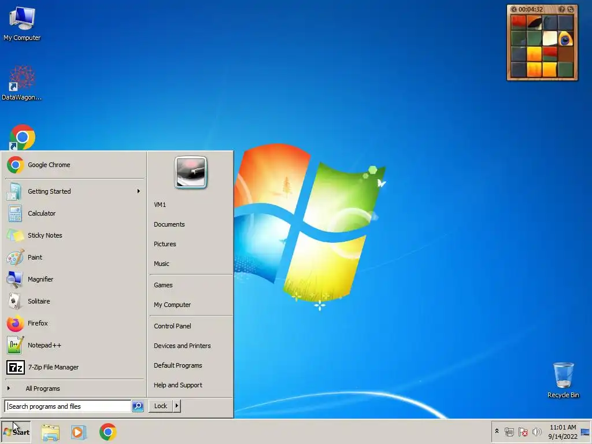Click the Search programs and files field
The height and width of the screenshot is (444, 592).
tap(68, 406)
